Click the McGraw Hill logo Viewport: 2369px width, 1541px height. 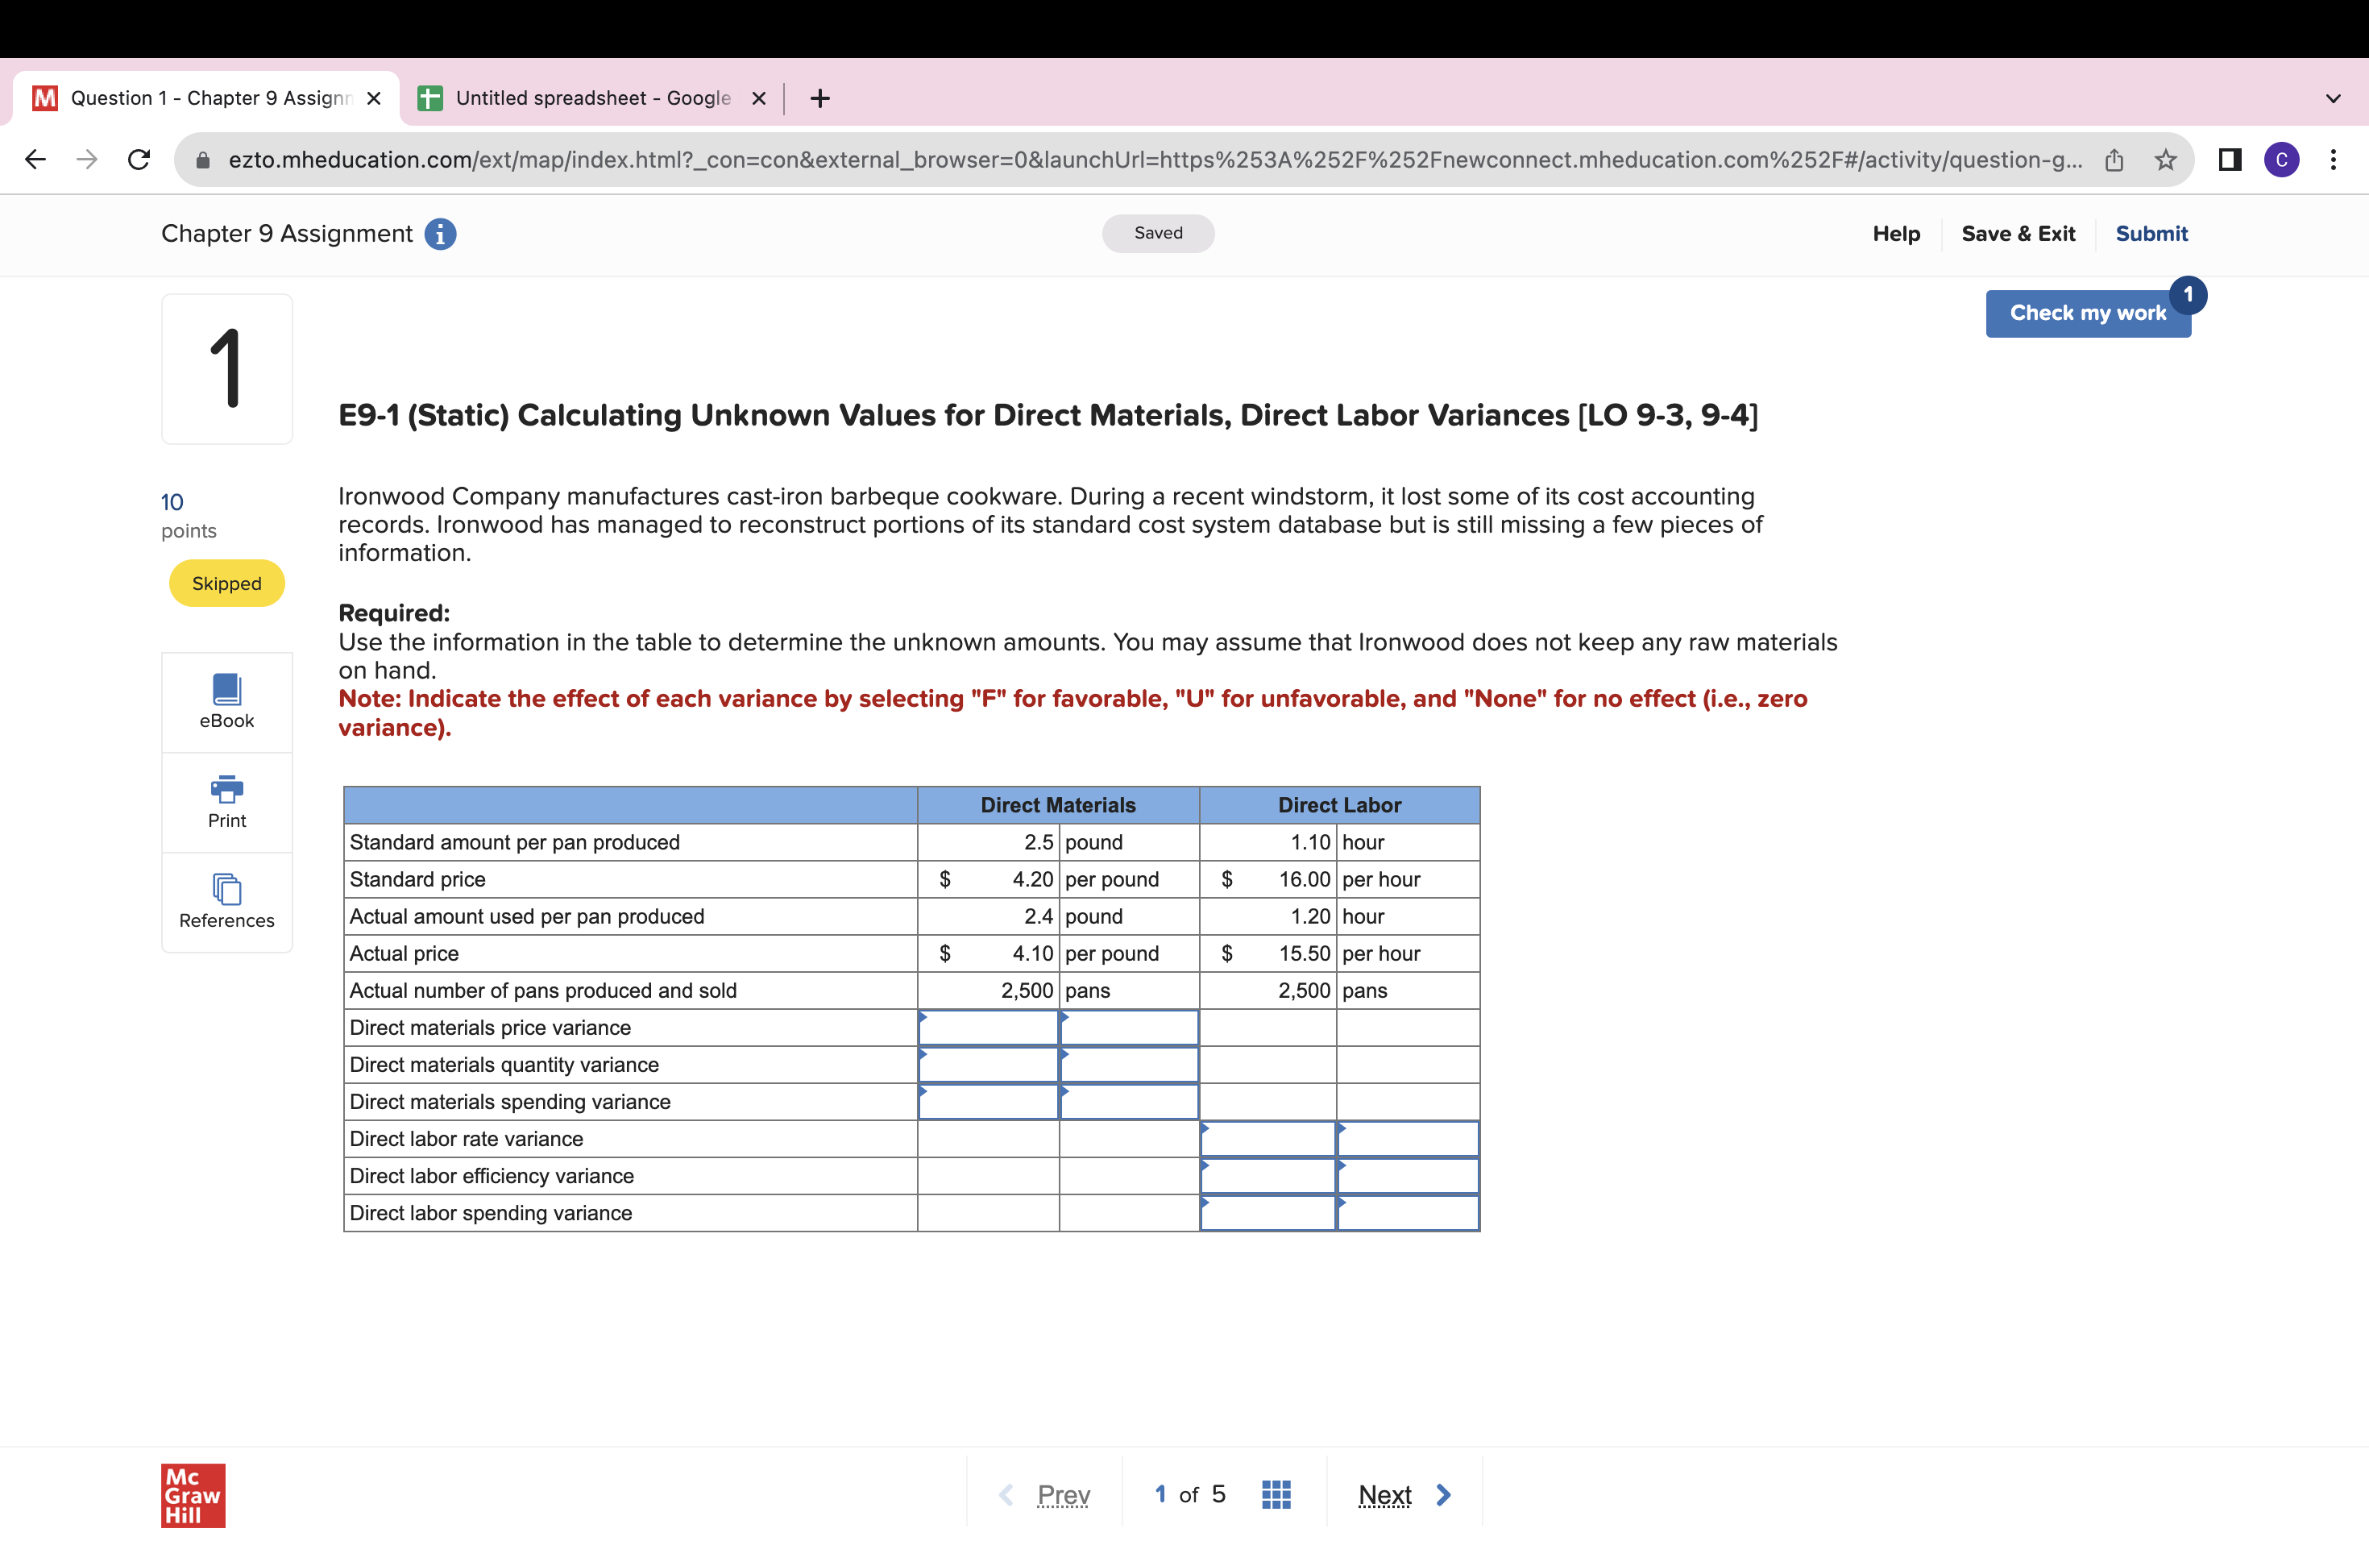point(193,1494)
